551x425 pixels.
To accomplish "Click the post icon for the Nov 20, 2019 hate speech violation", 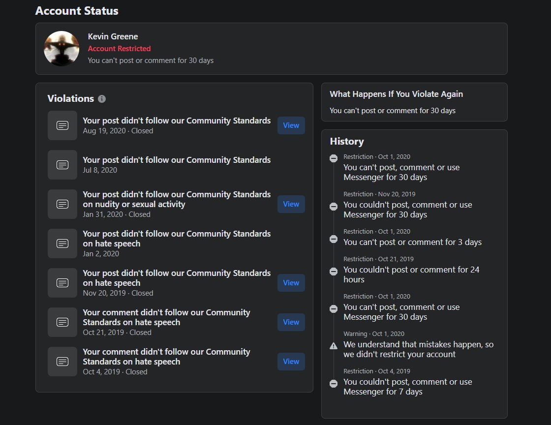I will [x=62, y=283].
